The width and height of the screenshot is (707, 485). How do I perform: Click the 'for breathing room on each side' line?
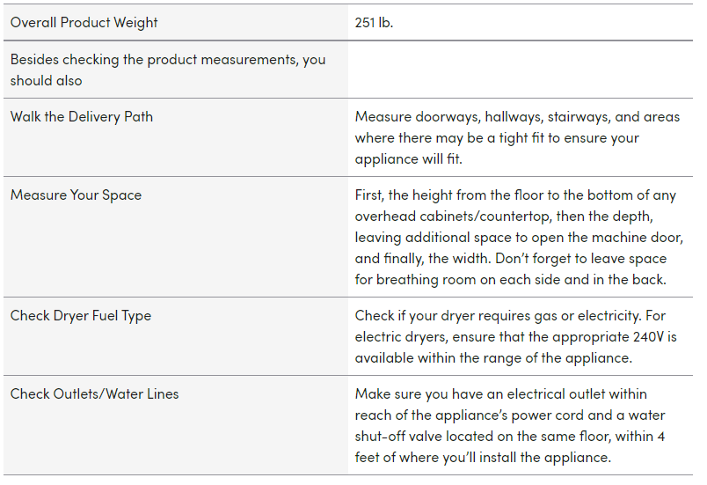point(510,280)
